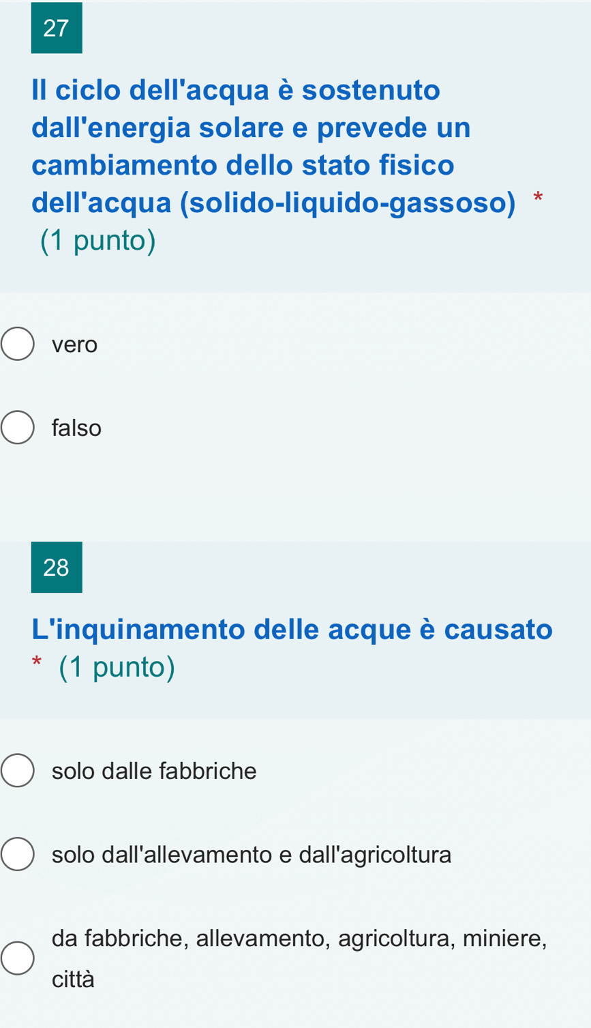Choose 'solo dalle fabbriche' radio circle
The image size is (591, 1028).
coord(17,771)
